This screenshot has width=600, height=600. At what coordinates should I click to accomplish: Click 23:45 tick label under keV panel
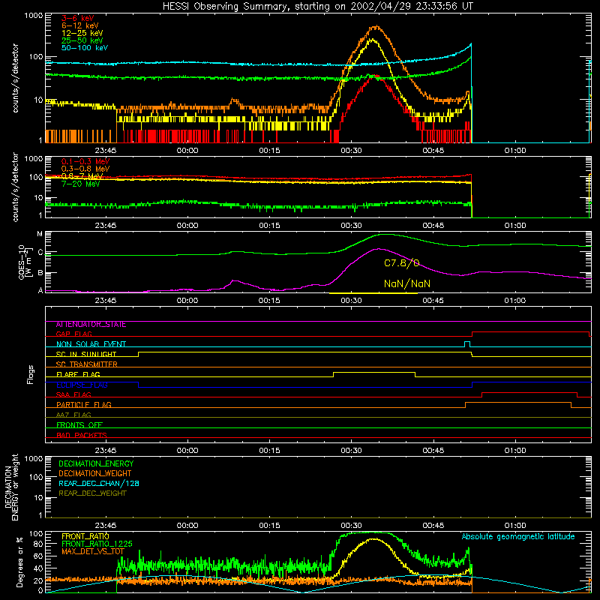click(106, 151)
